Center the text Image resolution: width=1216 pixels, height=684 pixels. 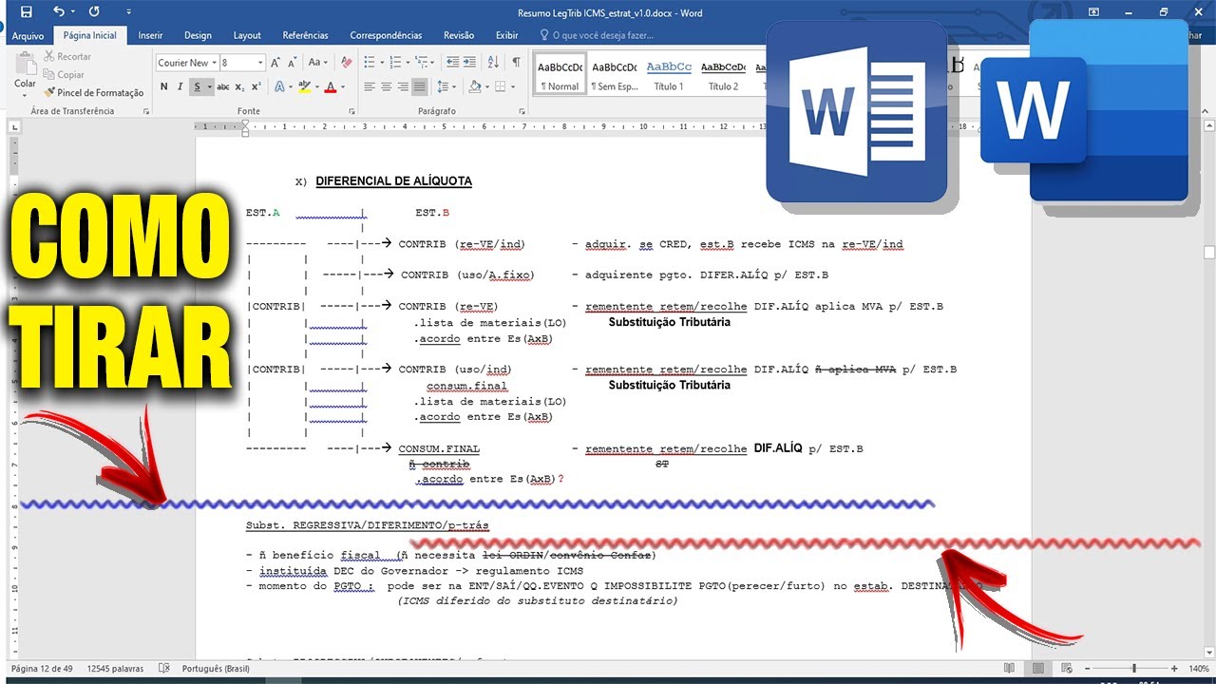(x=386, y=86)
